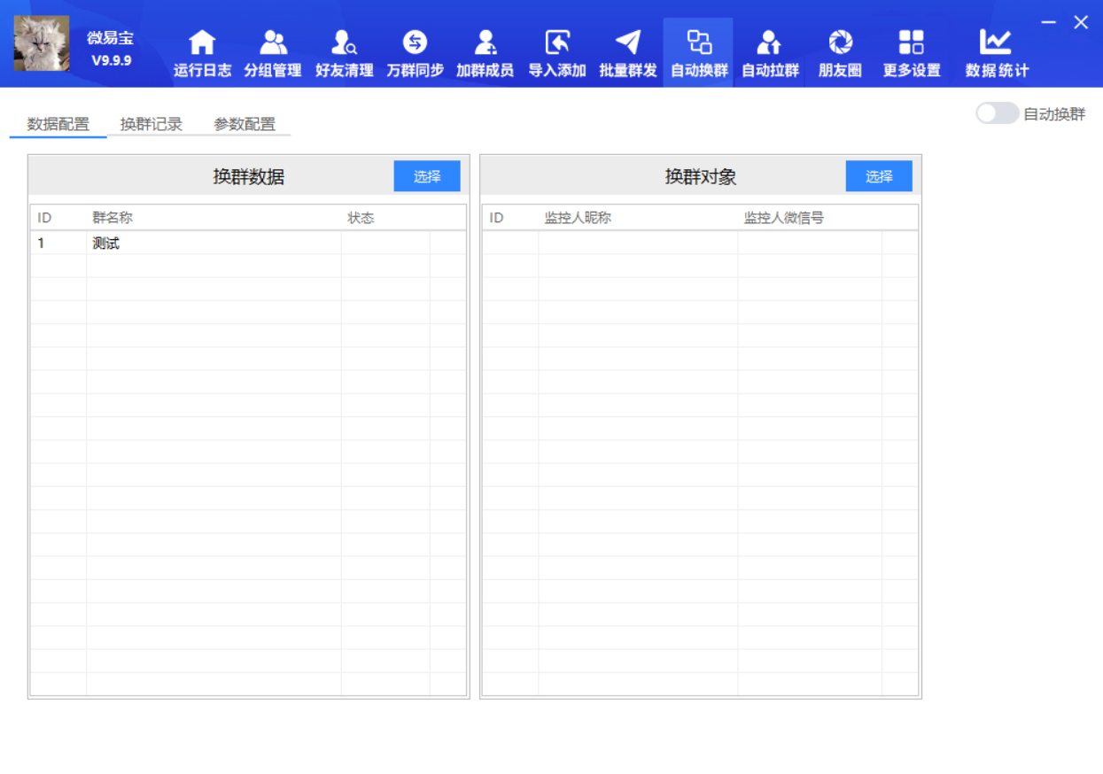The image size is (1103, 774).
Task: Enable the 自动换群 toggle switch
Action: (997, 113)
